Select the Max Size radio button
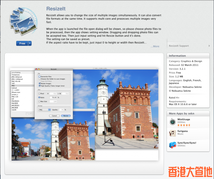 tap(39, 102)
